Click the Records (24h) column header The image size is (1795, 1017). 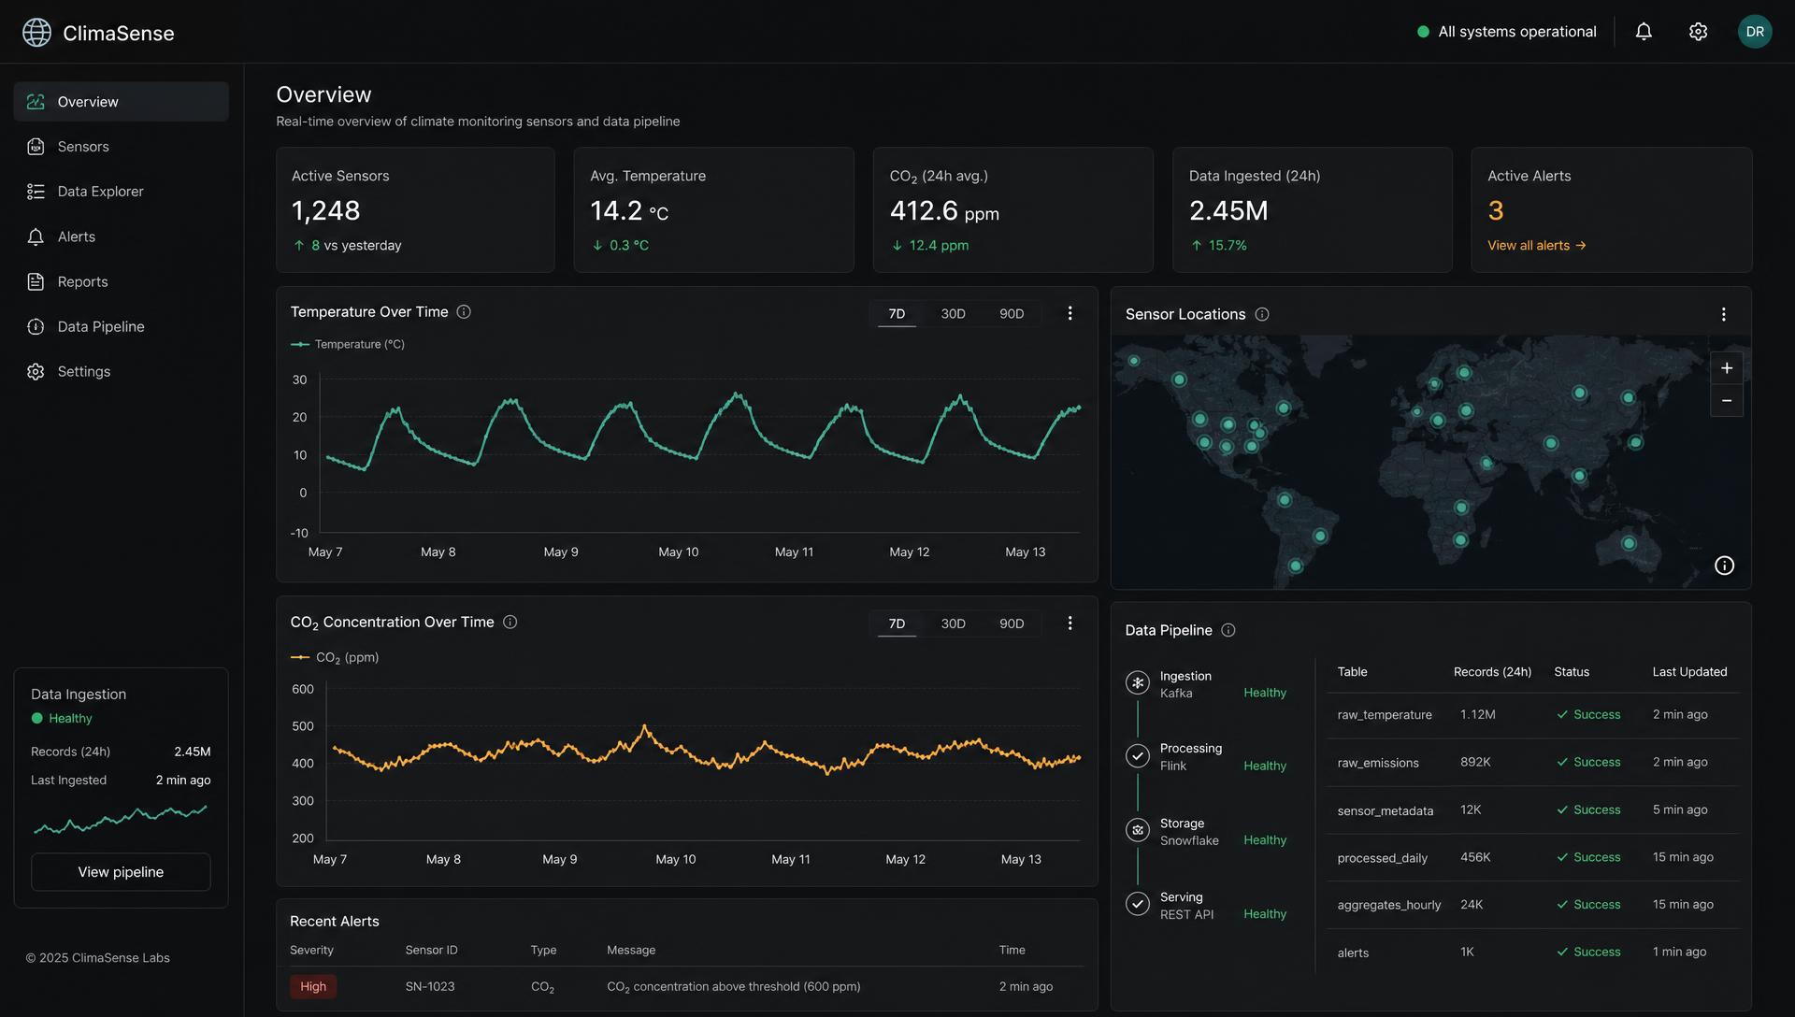coord(1492,672)
